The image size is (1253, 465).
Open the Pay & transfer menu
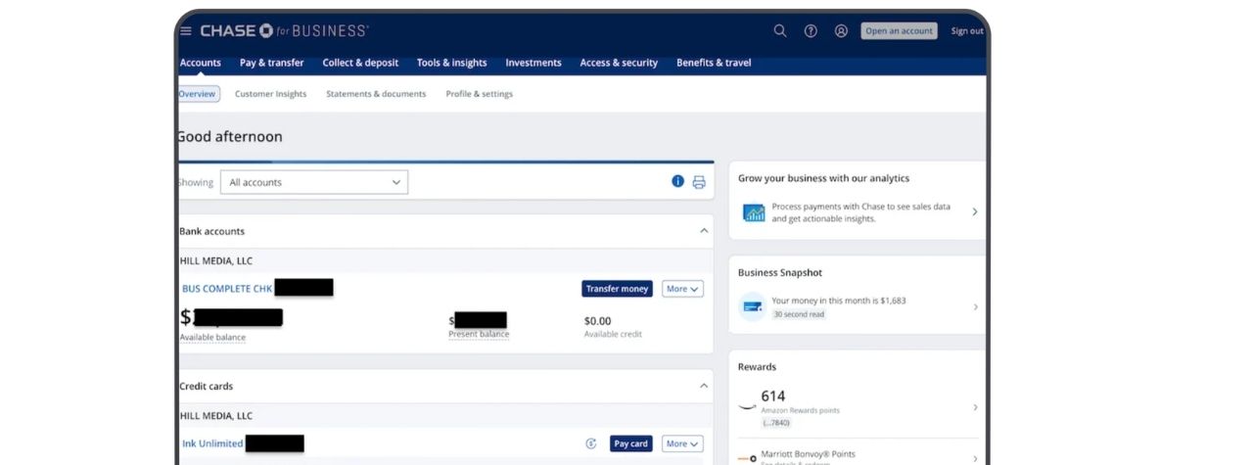pyautogui.click(x=272, y=63)
